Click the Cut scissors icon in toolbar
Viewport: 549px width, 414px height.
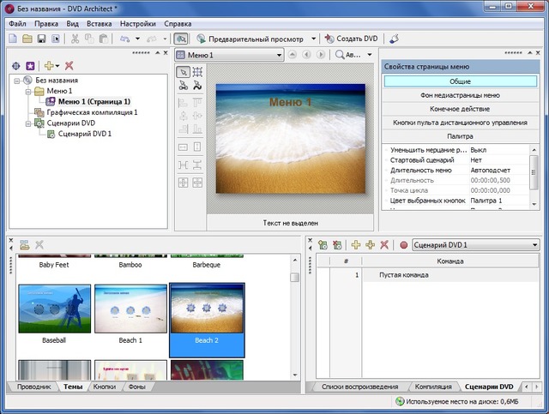click(x=75, y=39)
